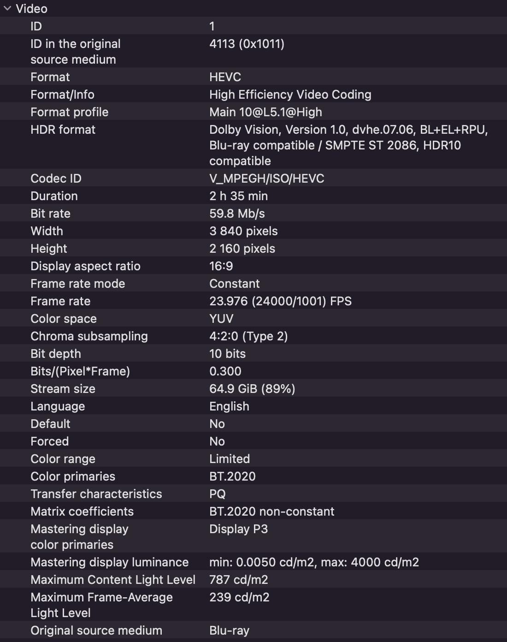Select the Format HEVC row

pos(253,77)
